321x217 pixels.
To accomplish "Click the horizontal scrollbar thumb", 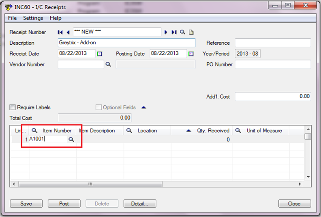I will 90,184.
